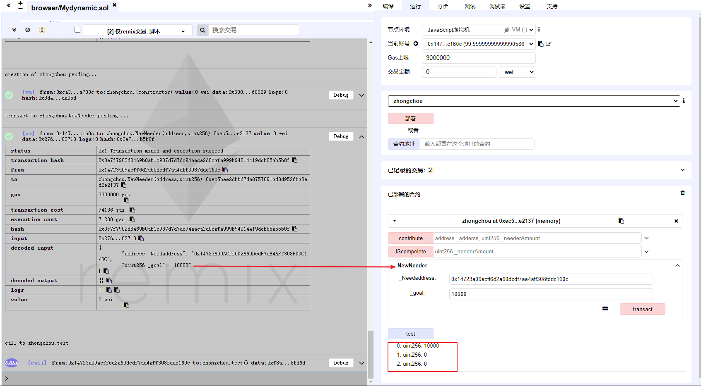Open the 支持 support tab

pos(552,6)
